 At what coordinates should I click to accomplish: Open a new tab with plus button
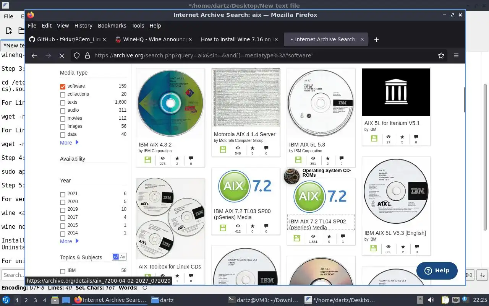[x=376, y=39]
